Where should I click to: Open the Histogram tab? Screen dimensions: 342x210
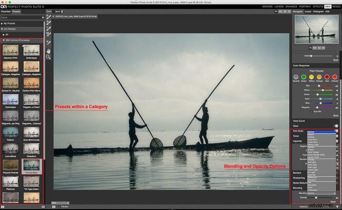pos(318,11)
